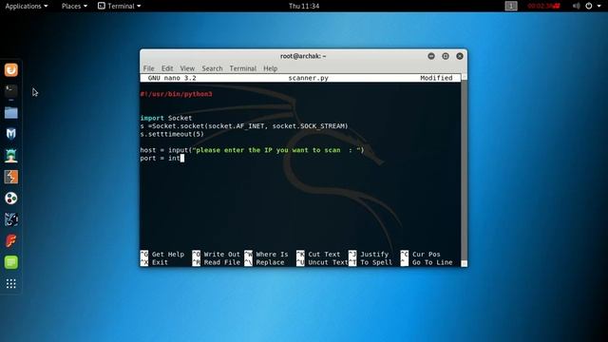Image resolution: width=608 pixels, height=342 pixels.
Task: Launch the red F application icon
Action: (x=10, y=240)
